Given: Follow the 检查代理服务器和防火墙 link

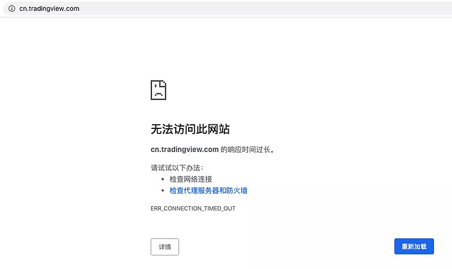Looking at the screenshot, I should click(x=208, y=190).
